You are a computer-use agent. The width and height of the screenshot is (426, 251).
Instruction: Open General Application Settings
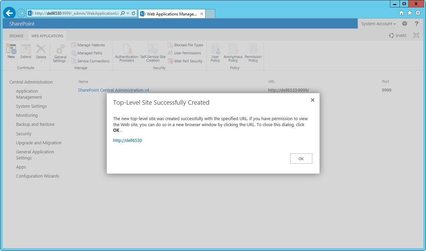(x=35, y=155)
